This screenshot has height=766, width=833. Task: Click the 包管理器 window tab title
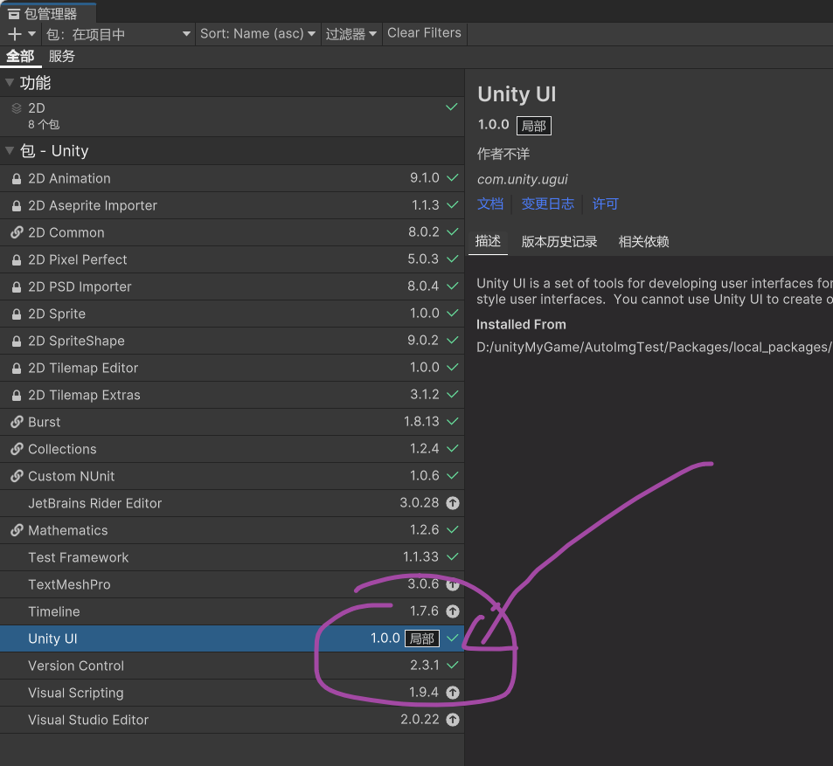pos(51,14)
